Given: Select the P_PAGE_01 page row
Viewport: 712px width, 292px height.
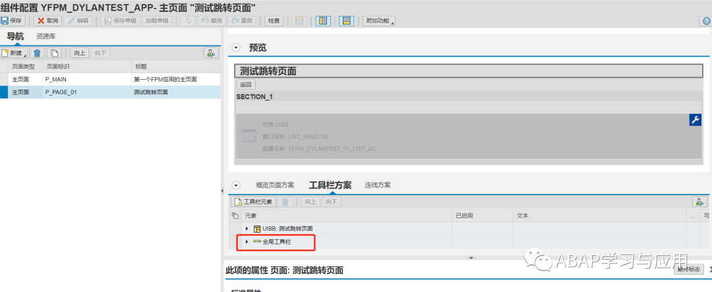Looking at the screenshot, I should click(110, 92).
